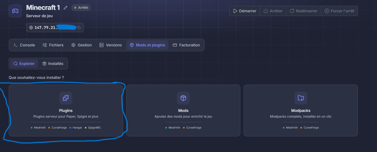This screenshot has height=152, width=377.
Task: Click 'Que souhaitez-vous installer ?' heading
Action: point(36,78)
